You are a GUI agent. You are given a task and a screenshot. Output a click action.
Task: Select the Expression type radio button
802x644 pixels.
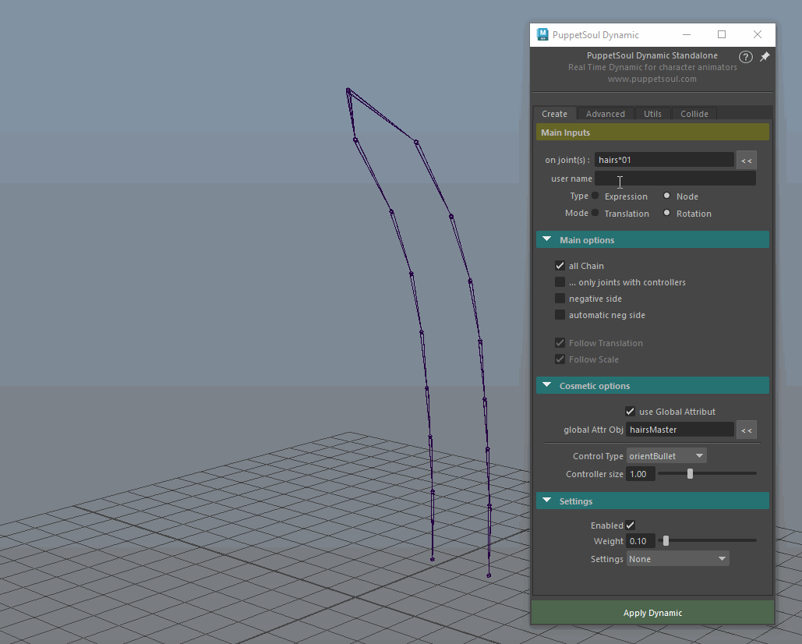tap(595, 196)
